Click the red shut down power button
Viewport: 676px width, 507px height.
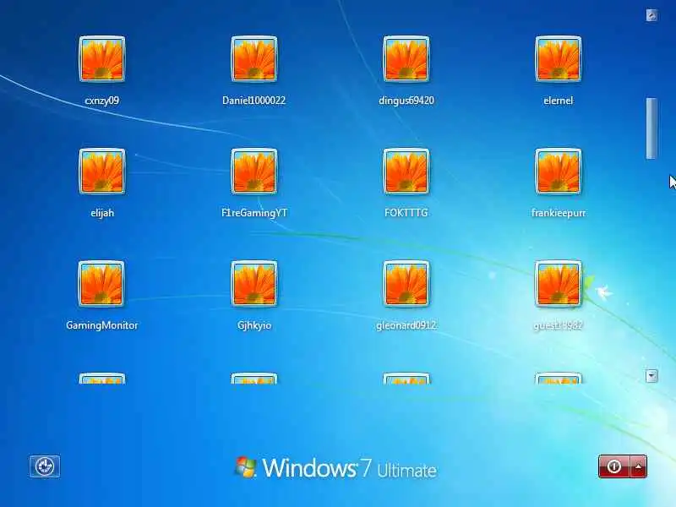(x=614, y=466)
